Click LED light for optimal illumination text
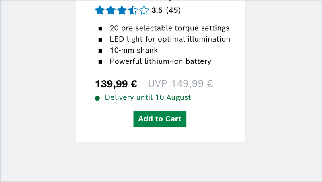This screenshot has width=322, height=182. 170,39
